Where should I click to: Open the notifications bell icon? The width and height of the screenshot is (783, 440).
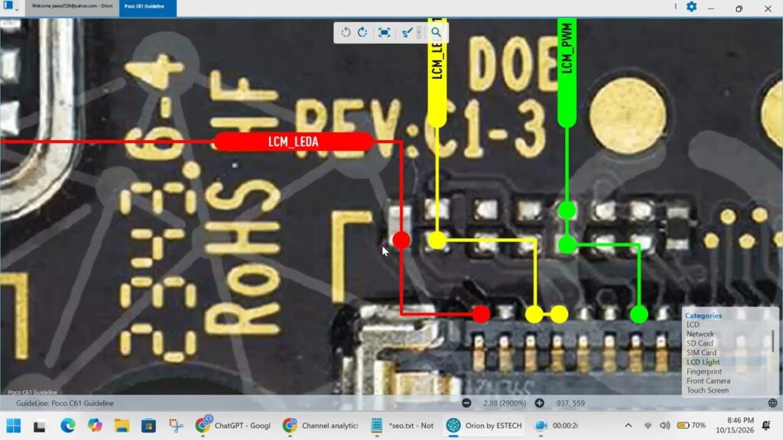pos(766,425)
